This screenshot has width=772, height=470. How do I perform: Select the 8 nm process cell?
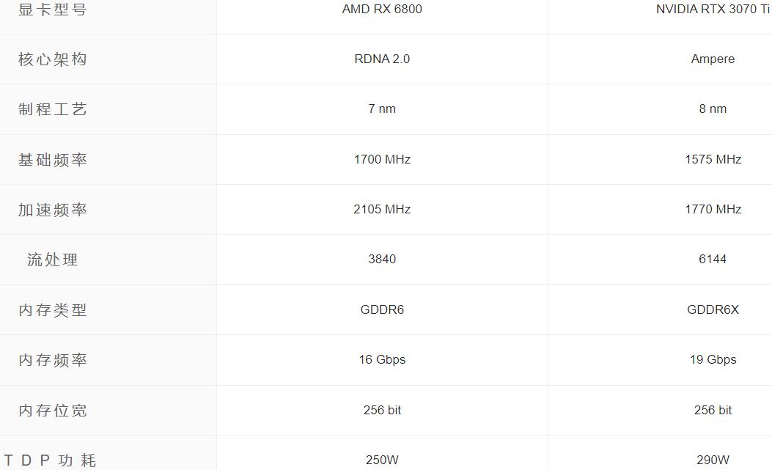[x=713, y=109]
